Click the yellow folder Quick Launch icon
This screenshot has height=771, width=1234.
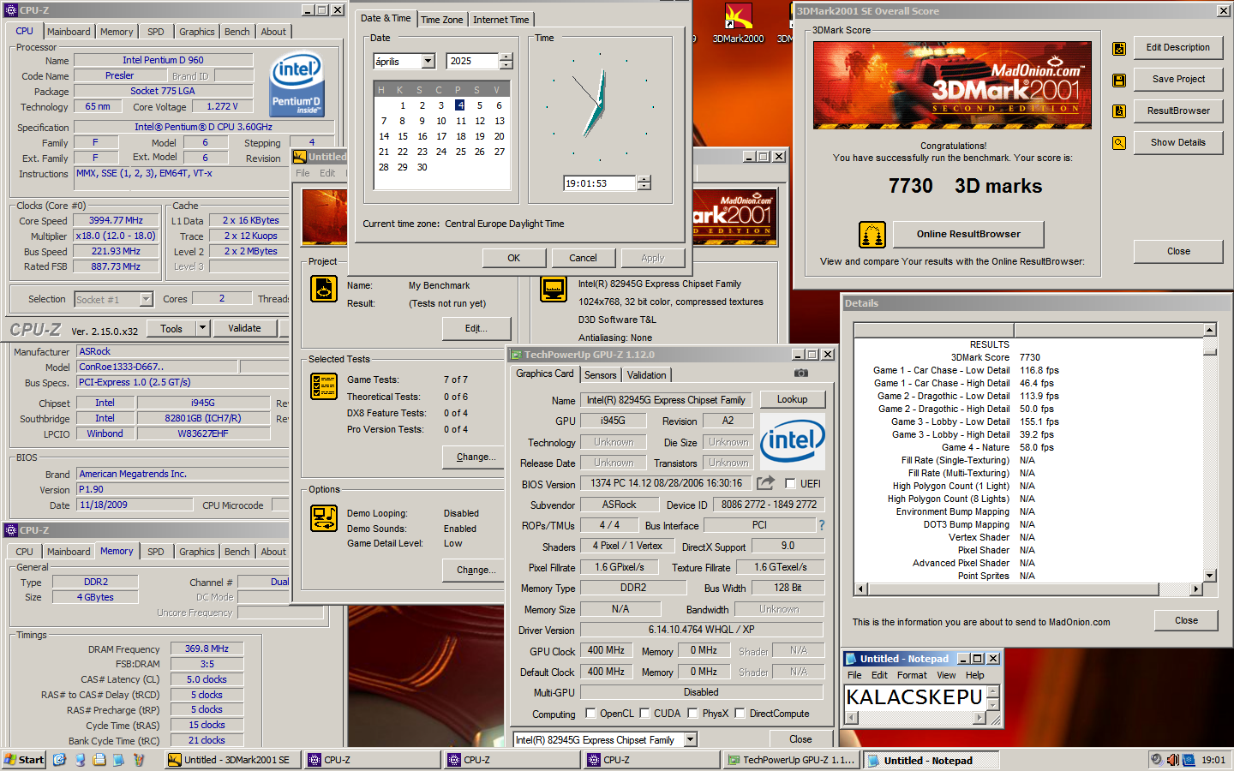[x=99, y=760]
